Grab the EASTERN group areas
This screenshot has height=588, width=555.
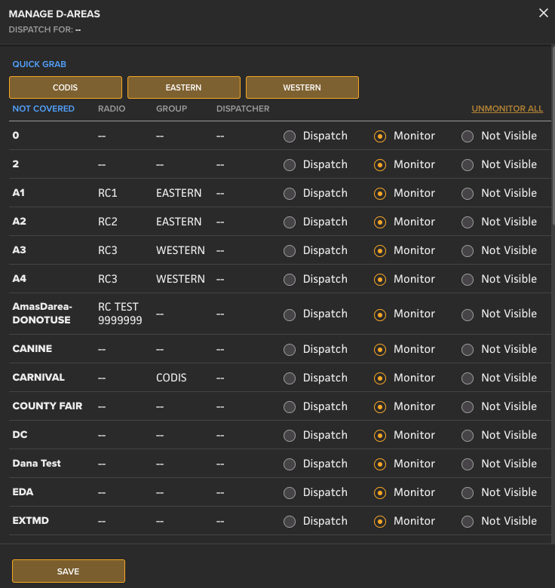[184, 87]
